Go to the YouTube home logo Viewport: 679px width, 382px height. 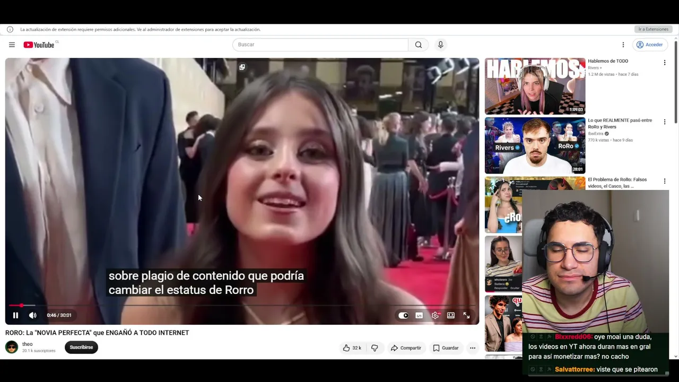click(x=39, y=45)
